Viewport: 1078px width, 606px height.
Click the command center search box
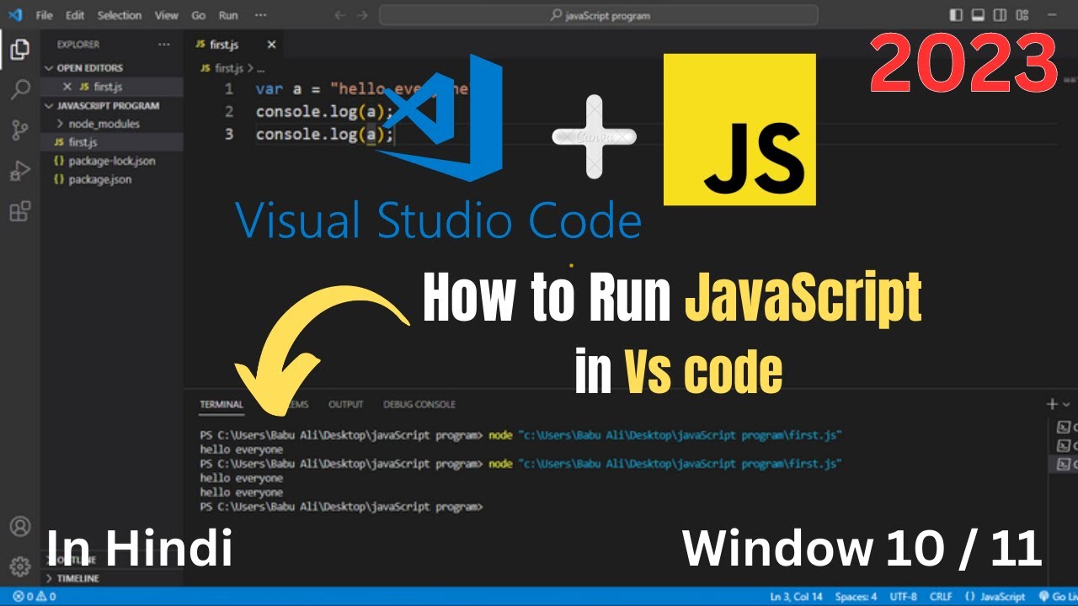[599, 15]
